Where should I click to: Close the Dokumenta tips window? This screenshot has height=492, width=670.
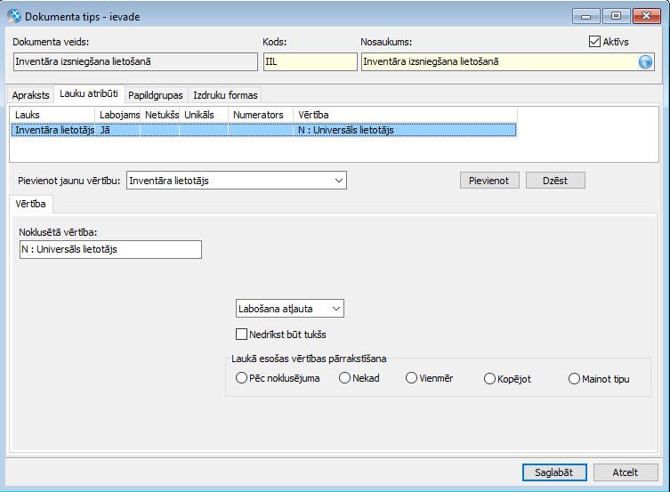646,16
